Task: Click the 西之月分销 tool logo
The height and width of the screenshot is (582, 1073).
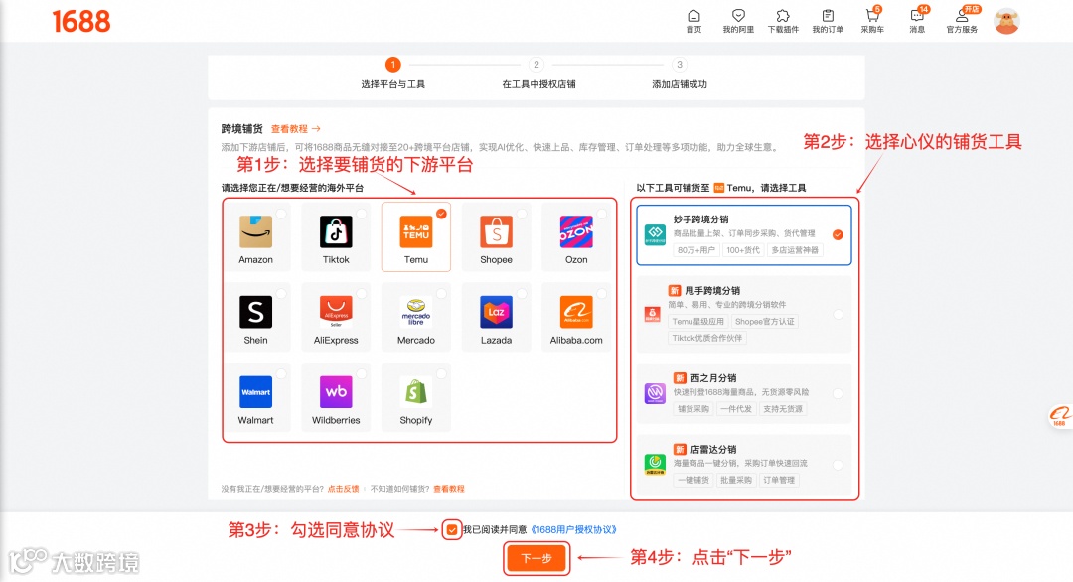Action: point(655,393)
